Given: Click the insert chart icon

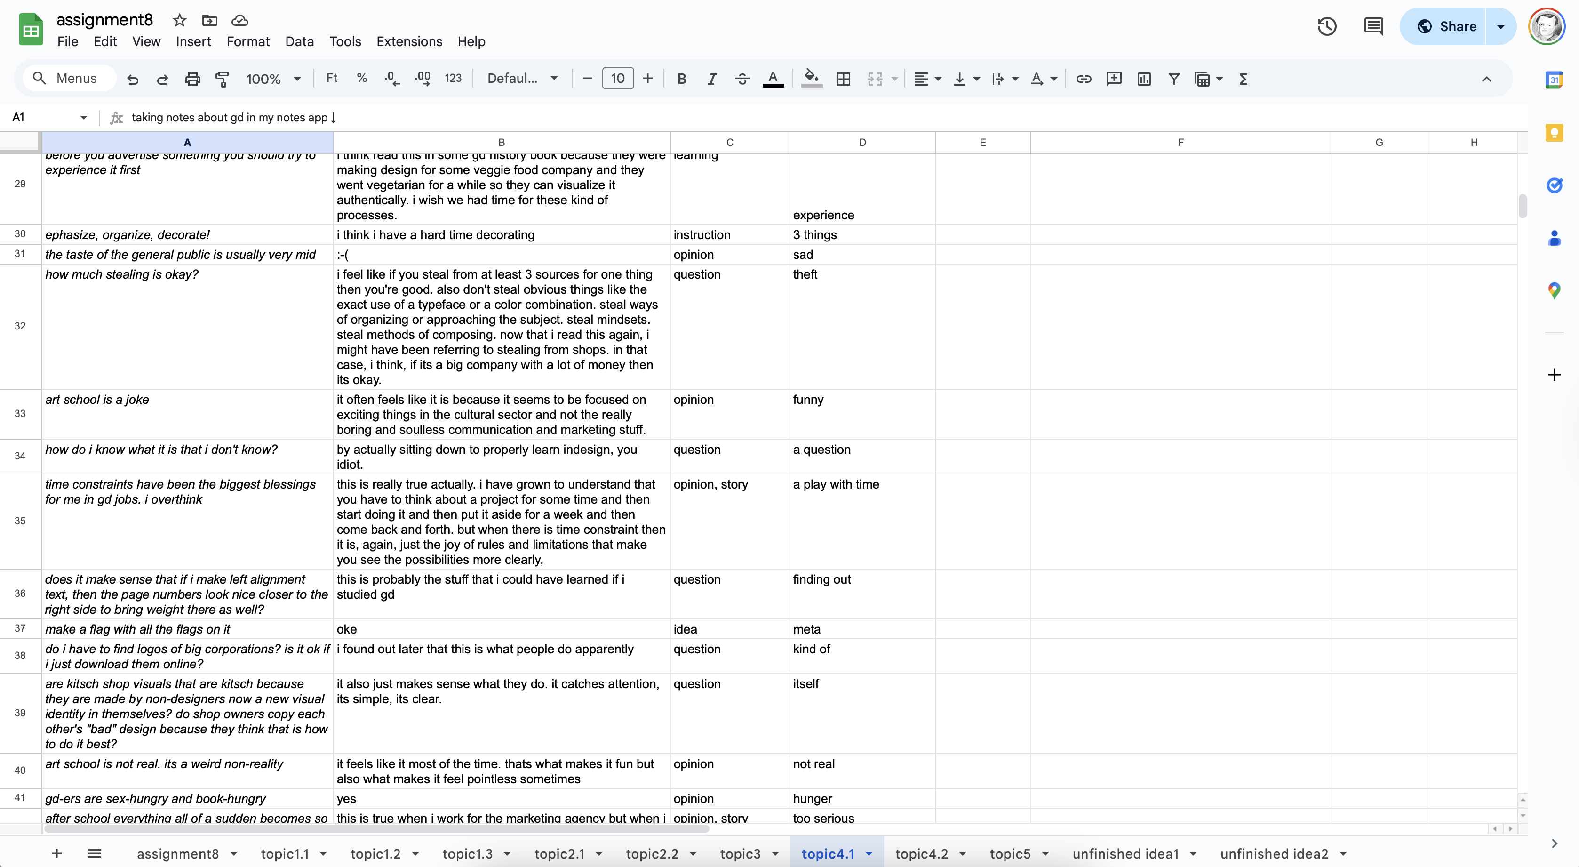Looking at the screenshot, I should (1144, 79).
